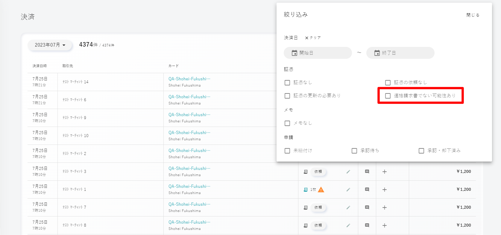
Task: Enable the 適格請求書でない可能性あり filter
Action: [388, 96]
